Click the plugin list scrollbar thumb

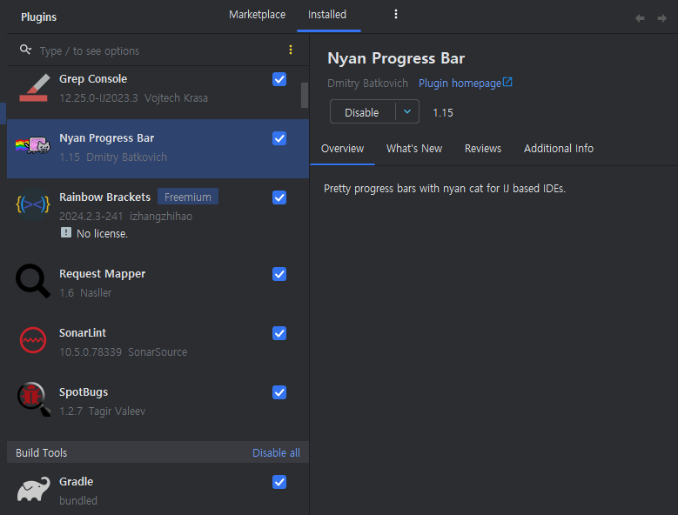[305, 95]
